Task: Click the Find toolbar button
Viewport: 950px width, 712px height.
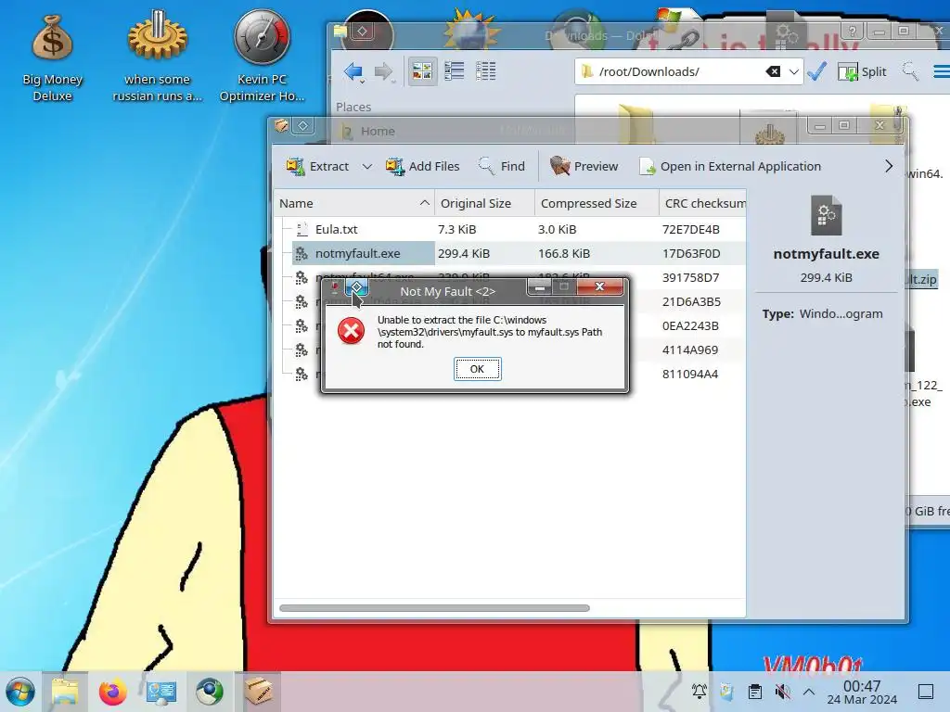Action: (x=501, y=167)
